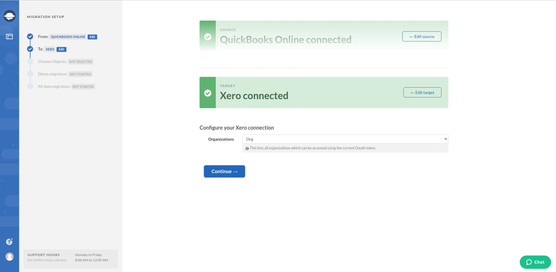Click the NOT SELECTED status badge
Image resolution: width=556 pixels, height=272 pixels.
point(80,62)
